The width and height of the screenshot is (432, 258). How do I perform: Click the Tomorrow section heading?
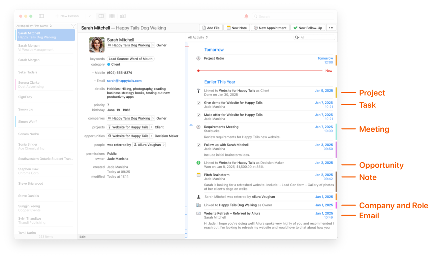tap(214, 49)
